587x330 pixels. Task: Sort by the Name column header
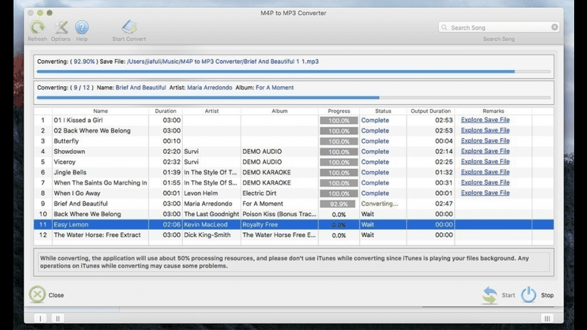[x=101, y=111]
